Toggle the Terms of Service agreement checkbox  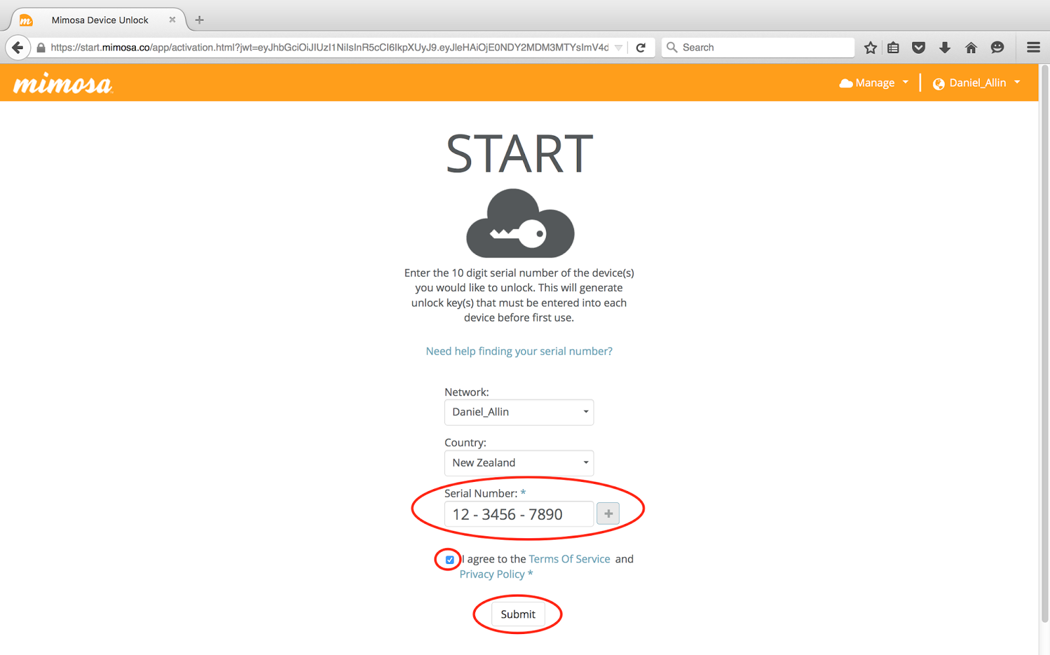[x=450, y=559]
